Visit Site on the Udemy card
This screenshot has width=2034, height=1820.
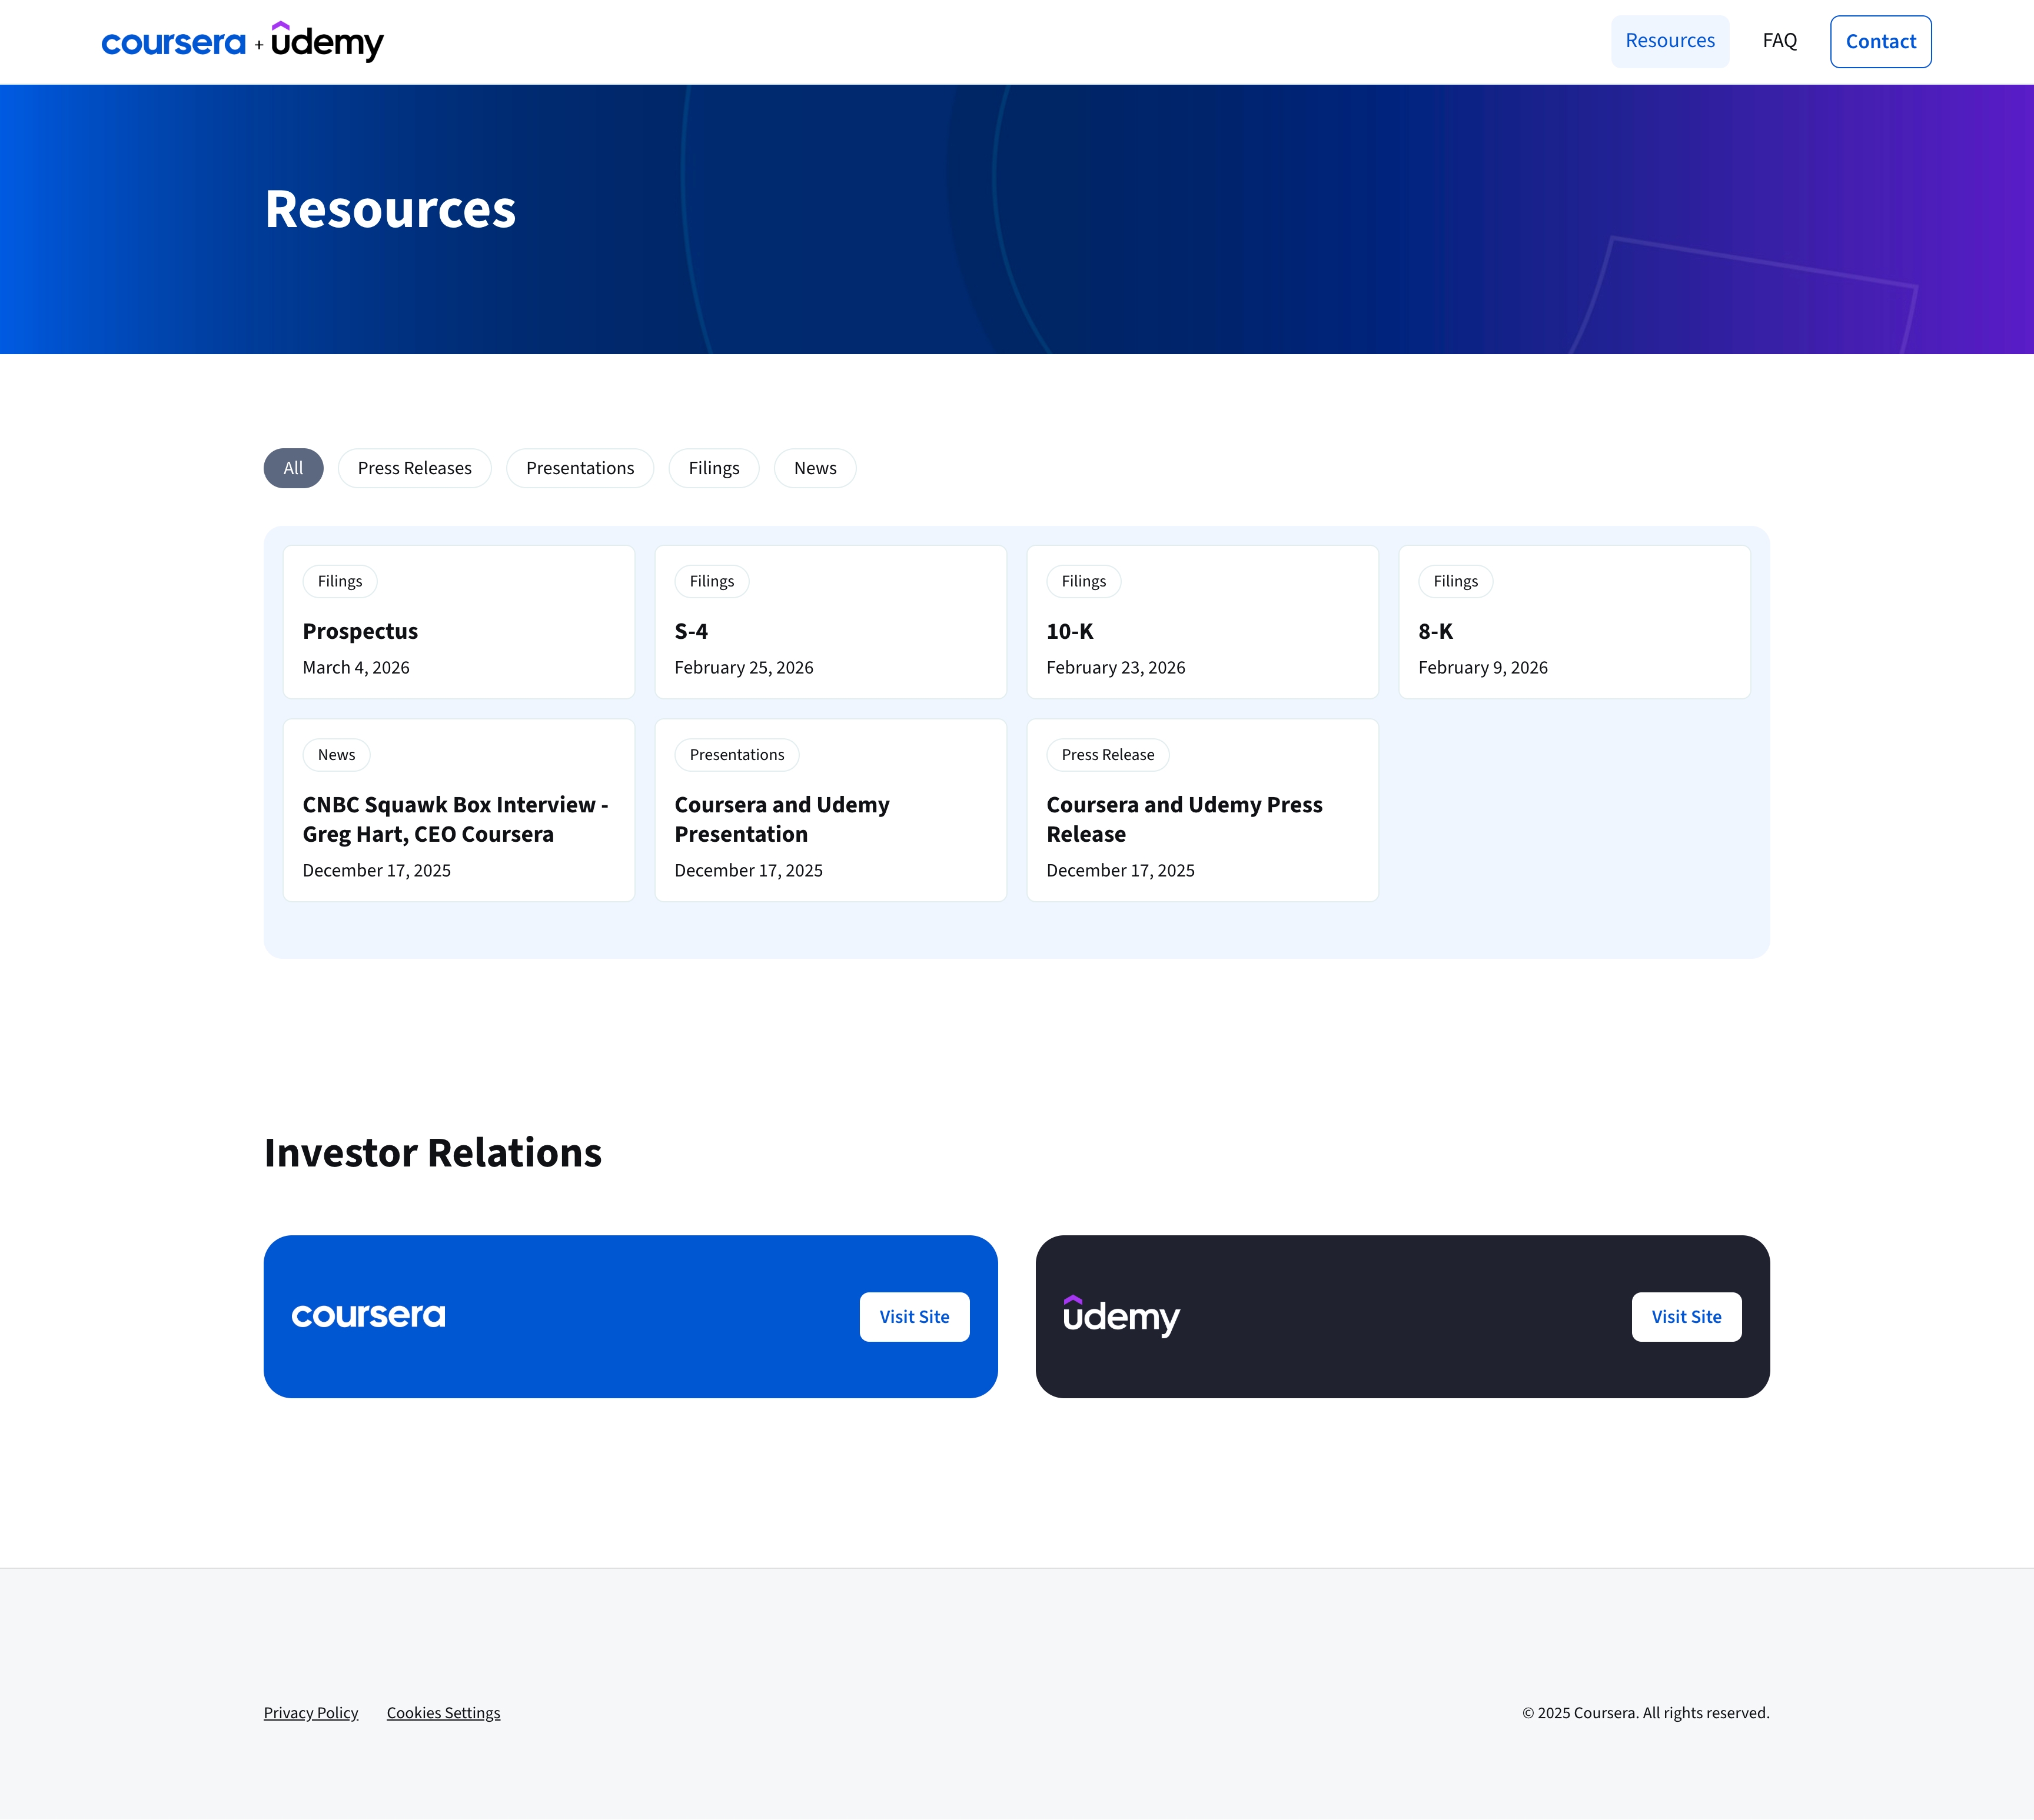[1686, 1317]
